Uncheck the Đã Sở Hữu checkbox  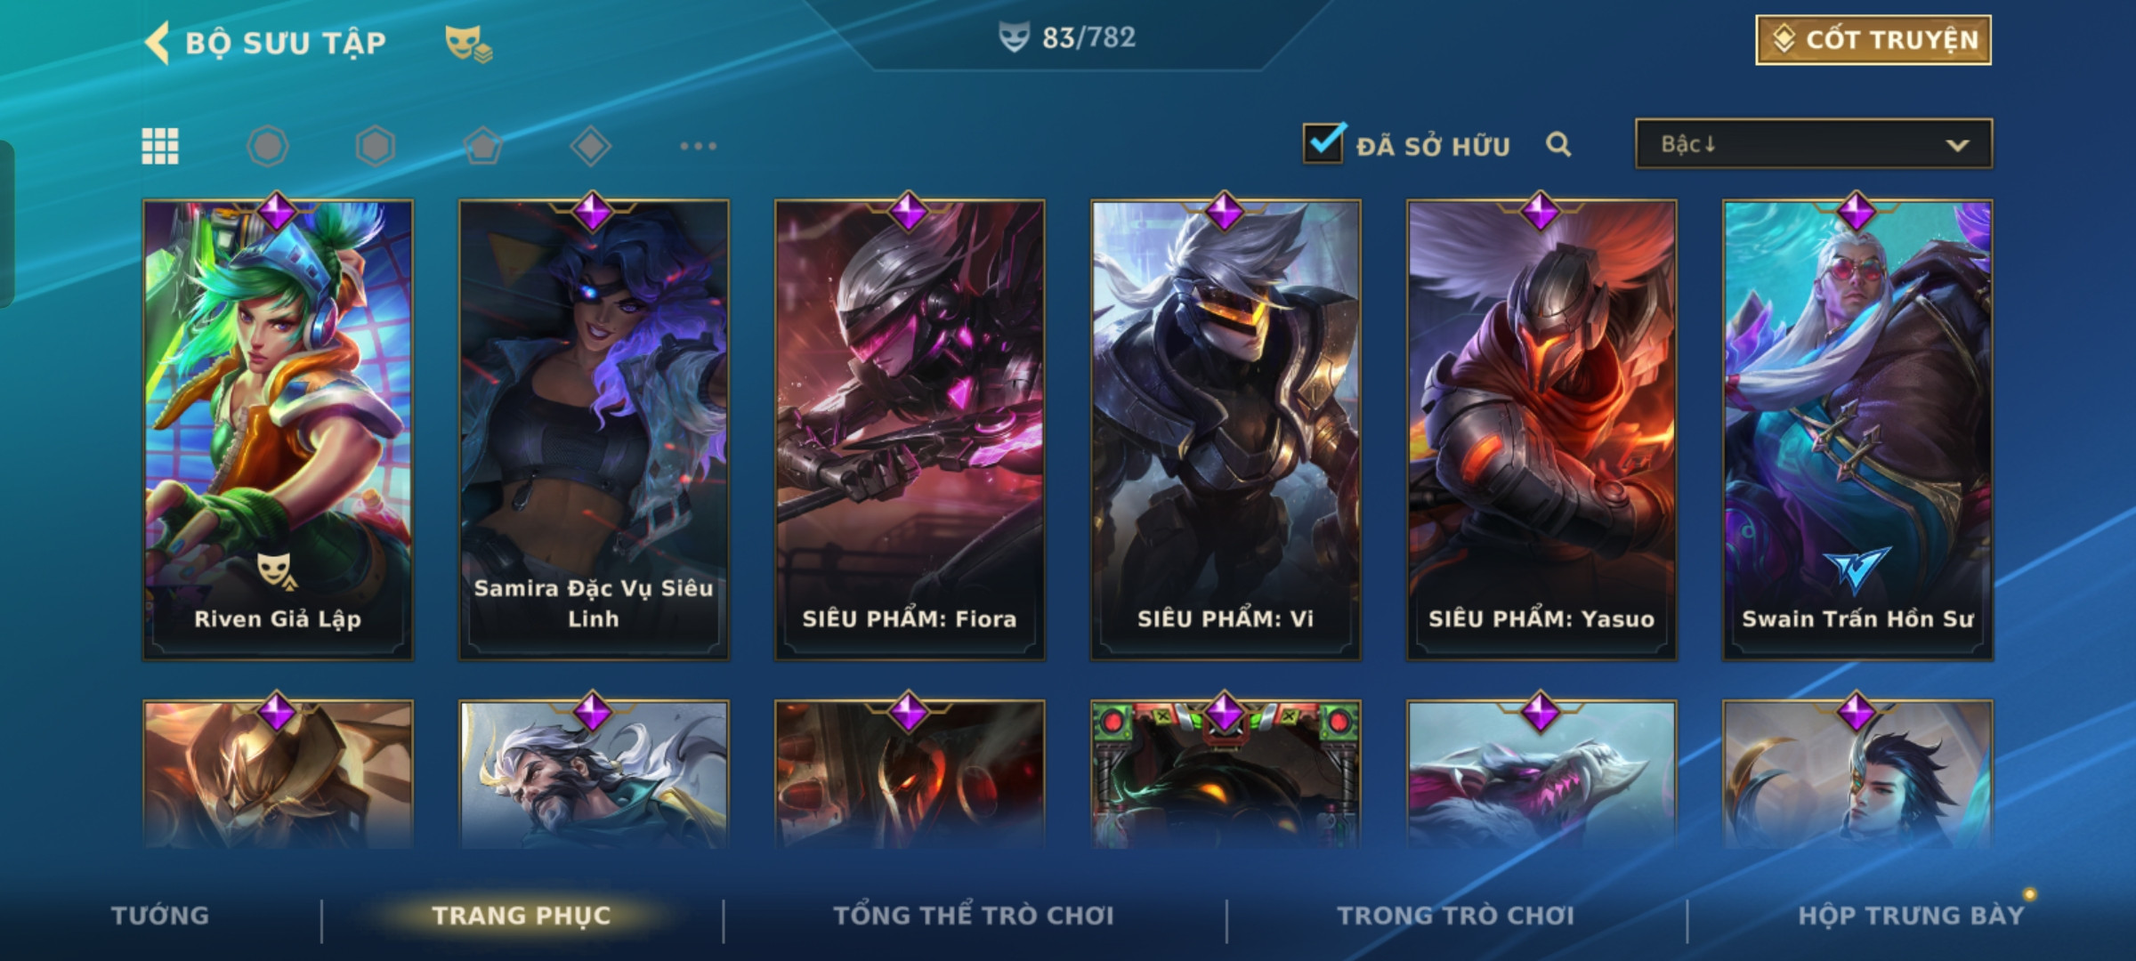1323,142
